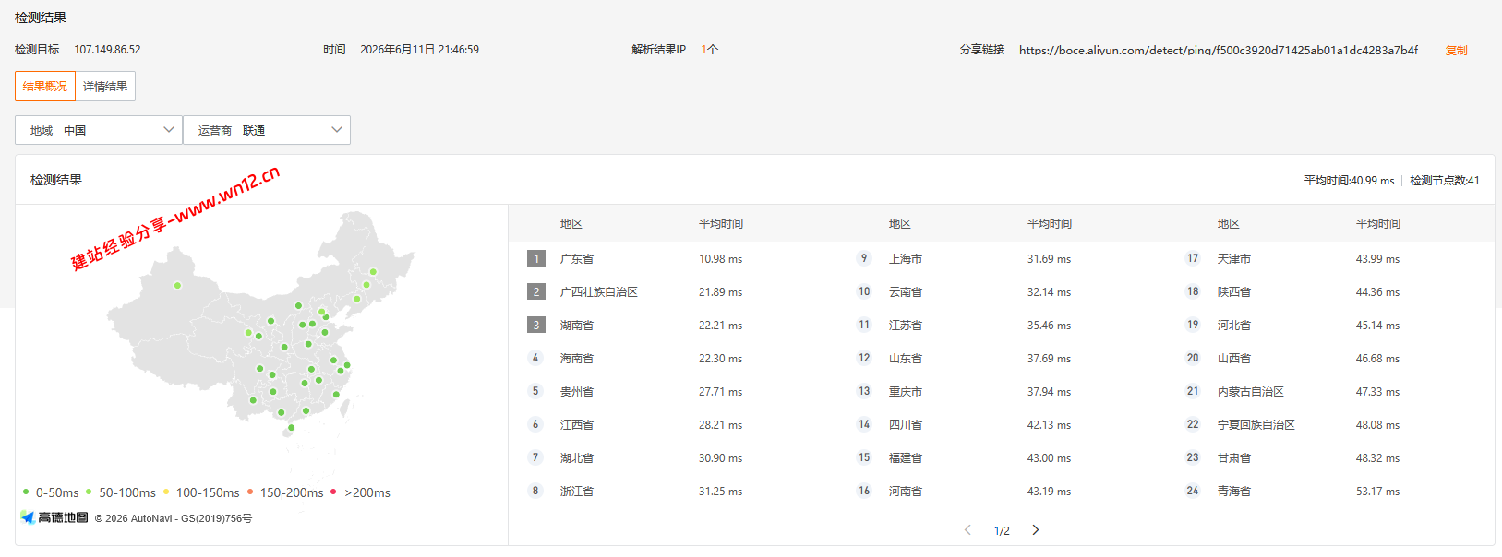This screenshot has width=1502, height=557.
Task: Click the 甘肃省 region cell
Action: coord(1234,458)
